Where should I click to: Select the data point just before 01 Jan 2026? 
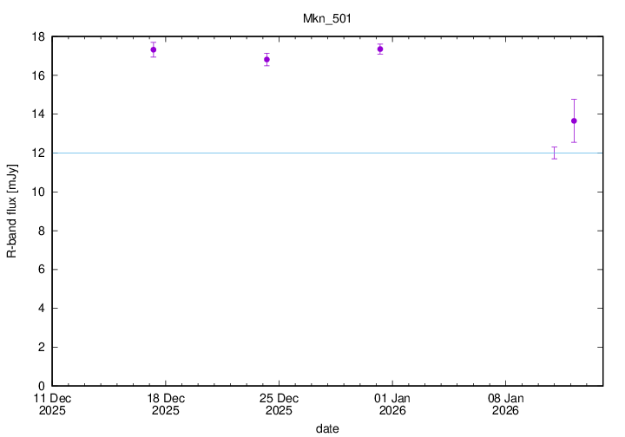point(380,49)
